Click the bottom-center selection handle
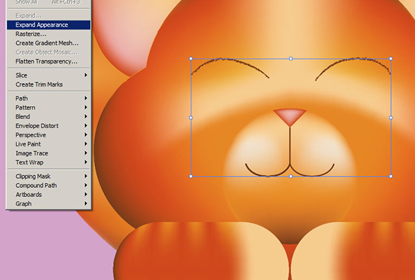The image size is (415, 280). pyautogui.click(x=290, y=176)
